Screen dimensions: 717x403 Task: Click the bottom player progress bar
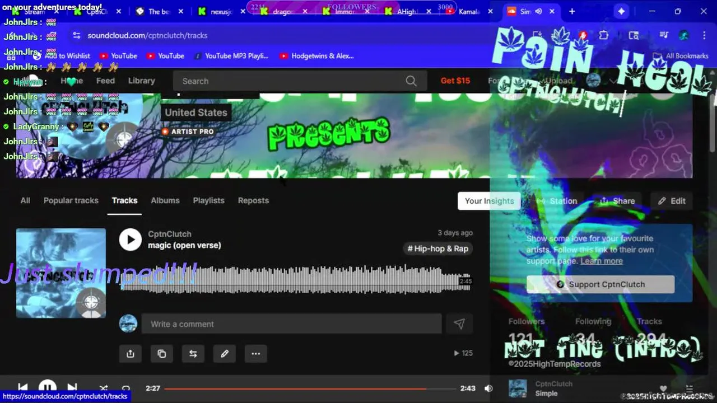pyautogui.click(x=310, y=388)
